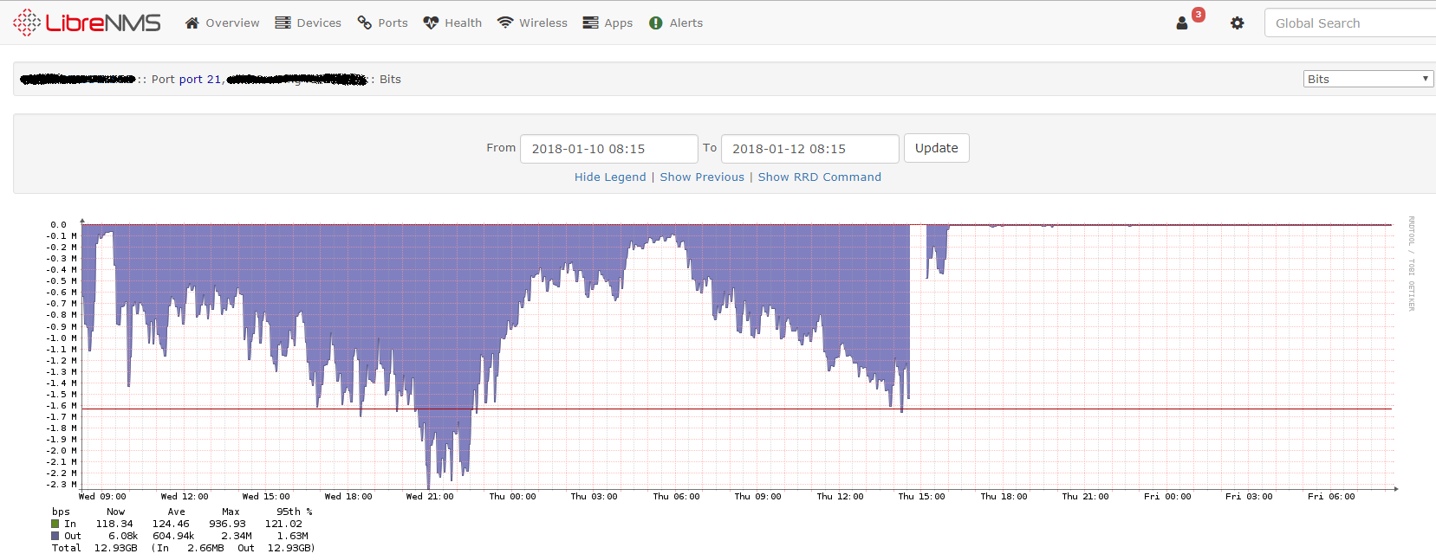Viewport: 1436px width, 560px height.
Task: Click the Alerts exclamation icon
Action: point(656,23)
